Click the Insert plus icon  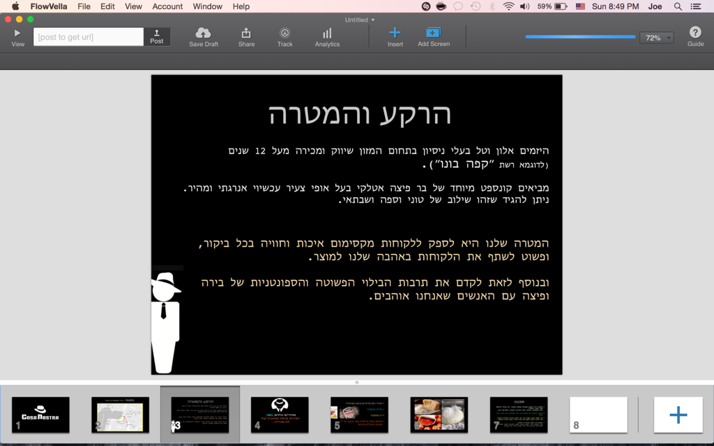pos(395,33)
